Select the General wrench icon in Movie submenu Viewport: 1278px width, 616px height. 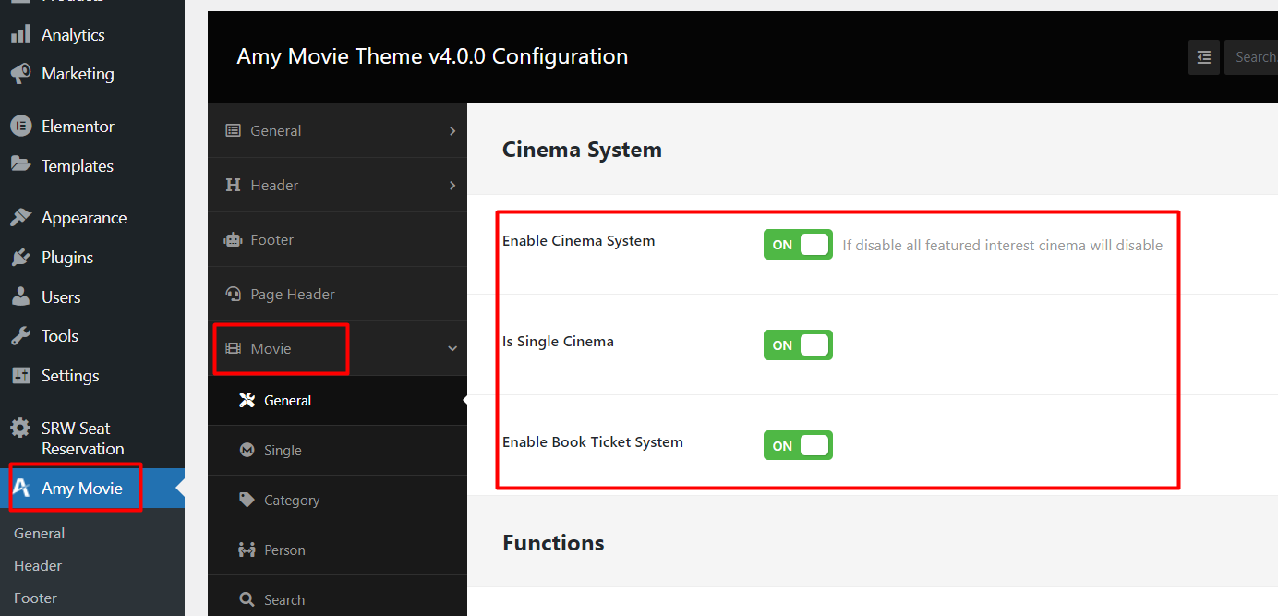coord(247,400)
